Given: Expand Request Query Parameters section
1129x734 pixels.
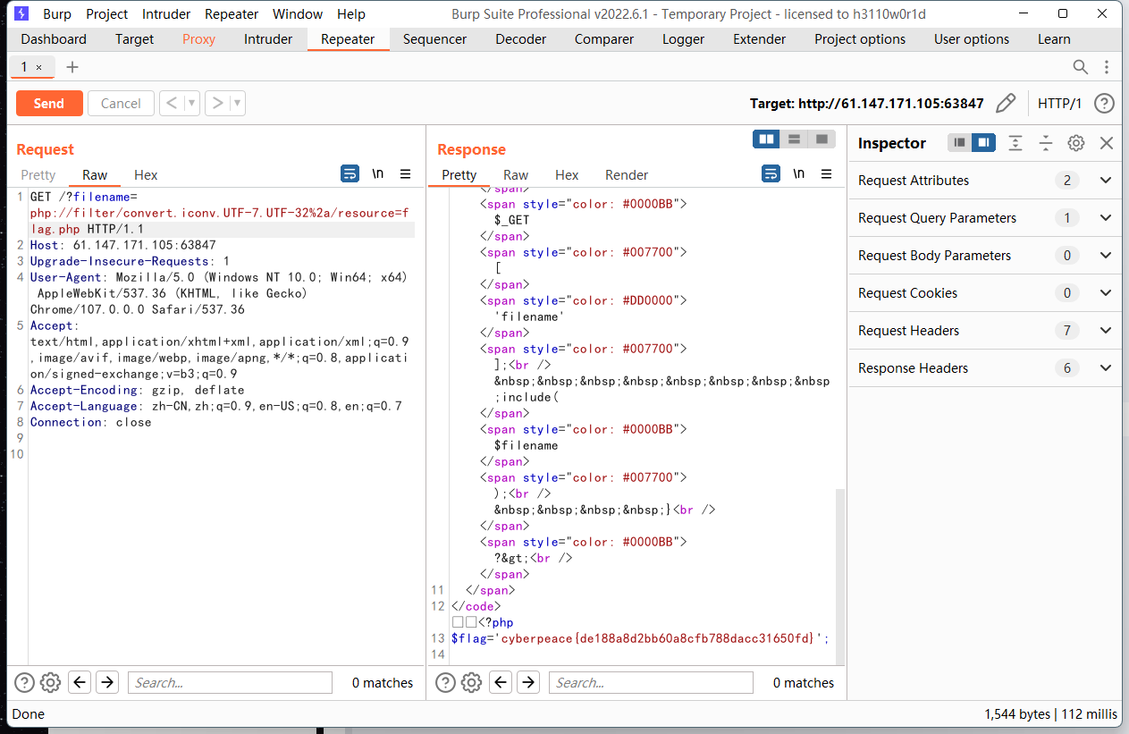Looking at the screenshot, I should [x=985, y=218].
